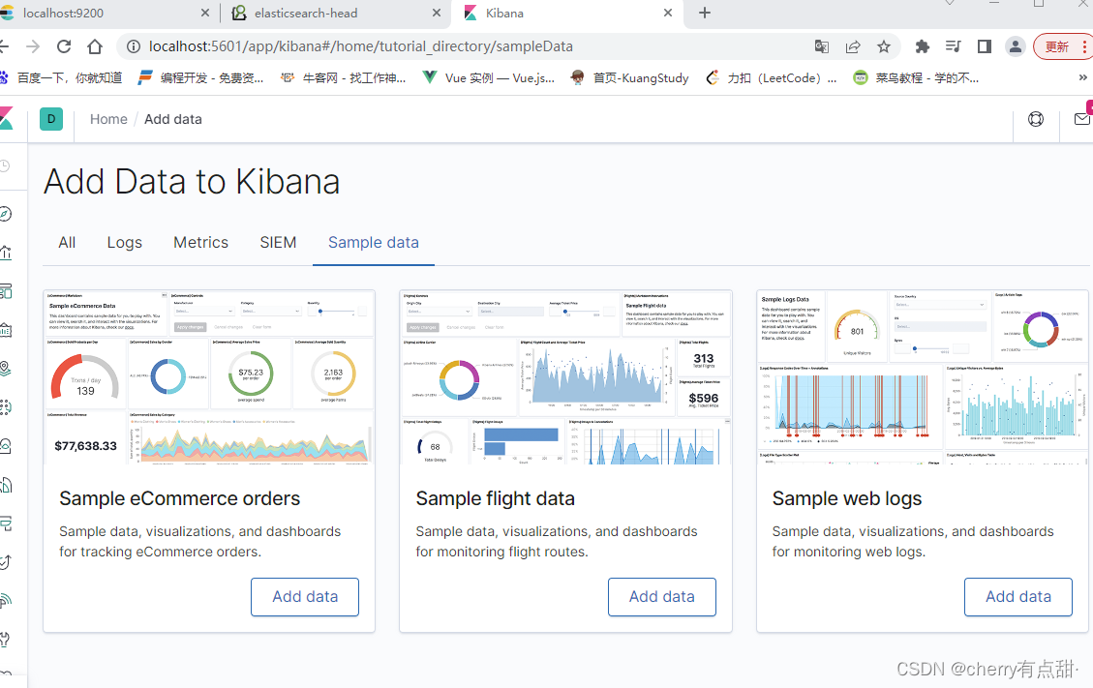
Task: Click the browser back arrow
Action: click(4, 46)
